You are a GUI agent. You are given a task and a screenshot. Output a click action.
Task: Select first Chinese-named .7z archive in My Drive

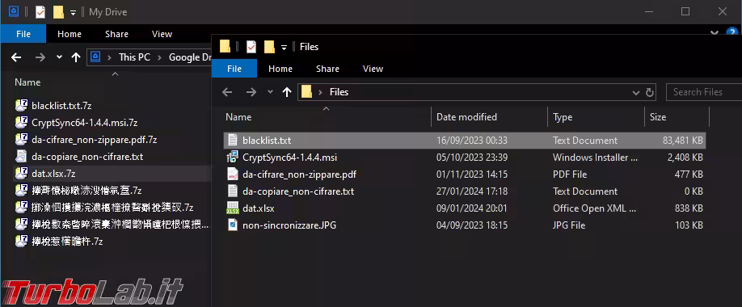[x=86, y=191]
